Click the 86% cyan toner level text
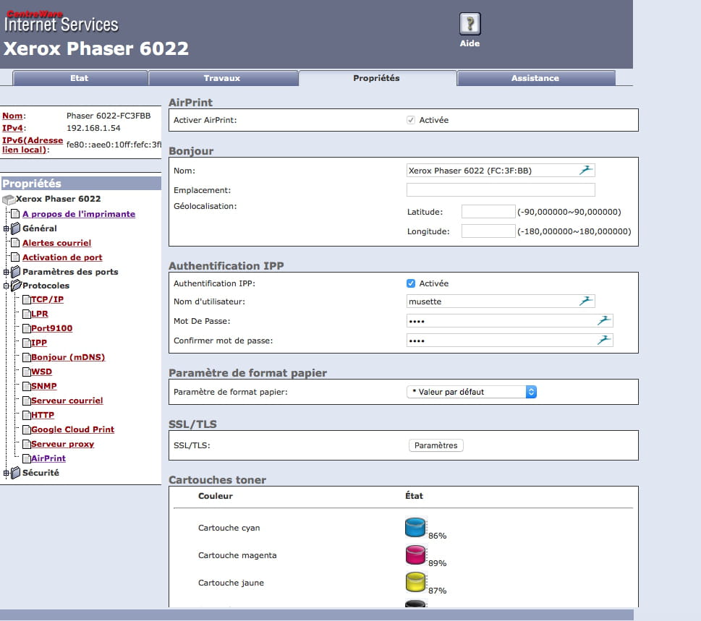 437,536
